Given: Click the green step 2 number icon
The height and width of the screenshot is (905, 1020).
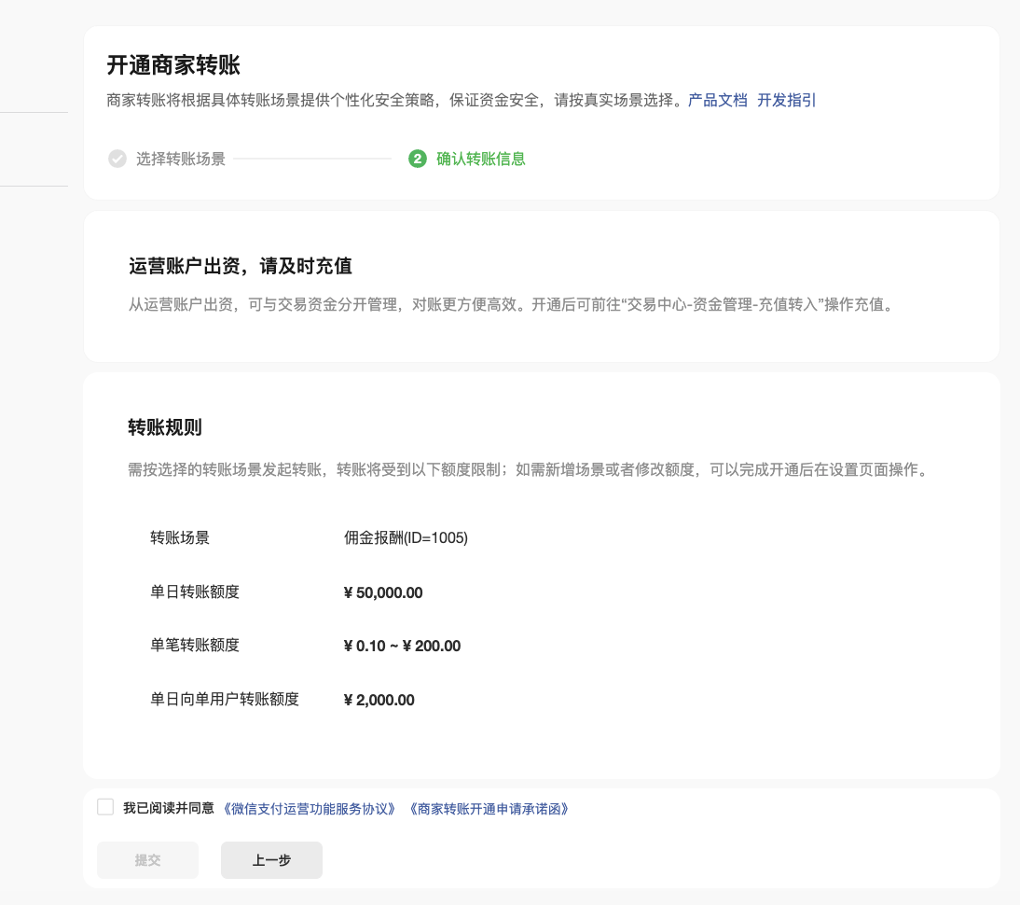Looking at the screenshot, I should coord(417,159).
